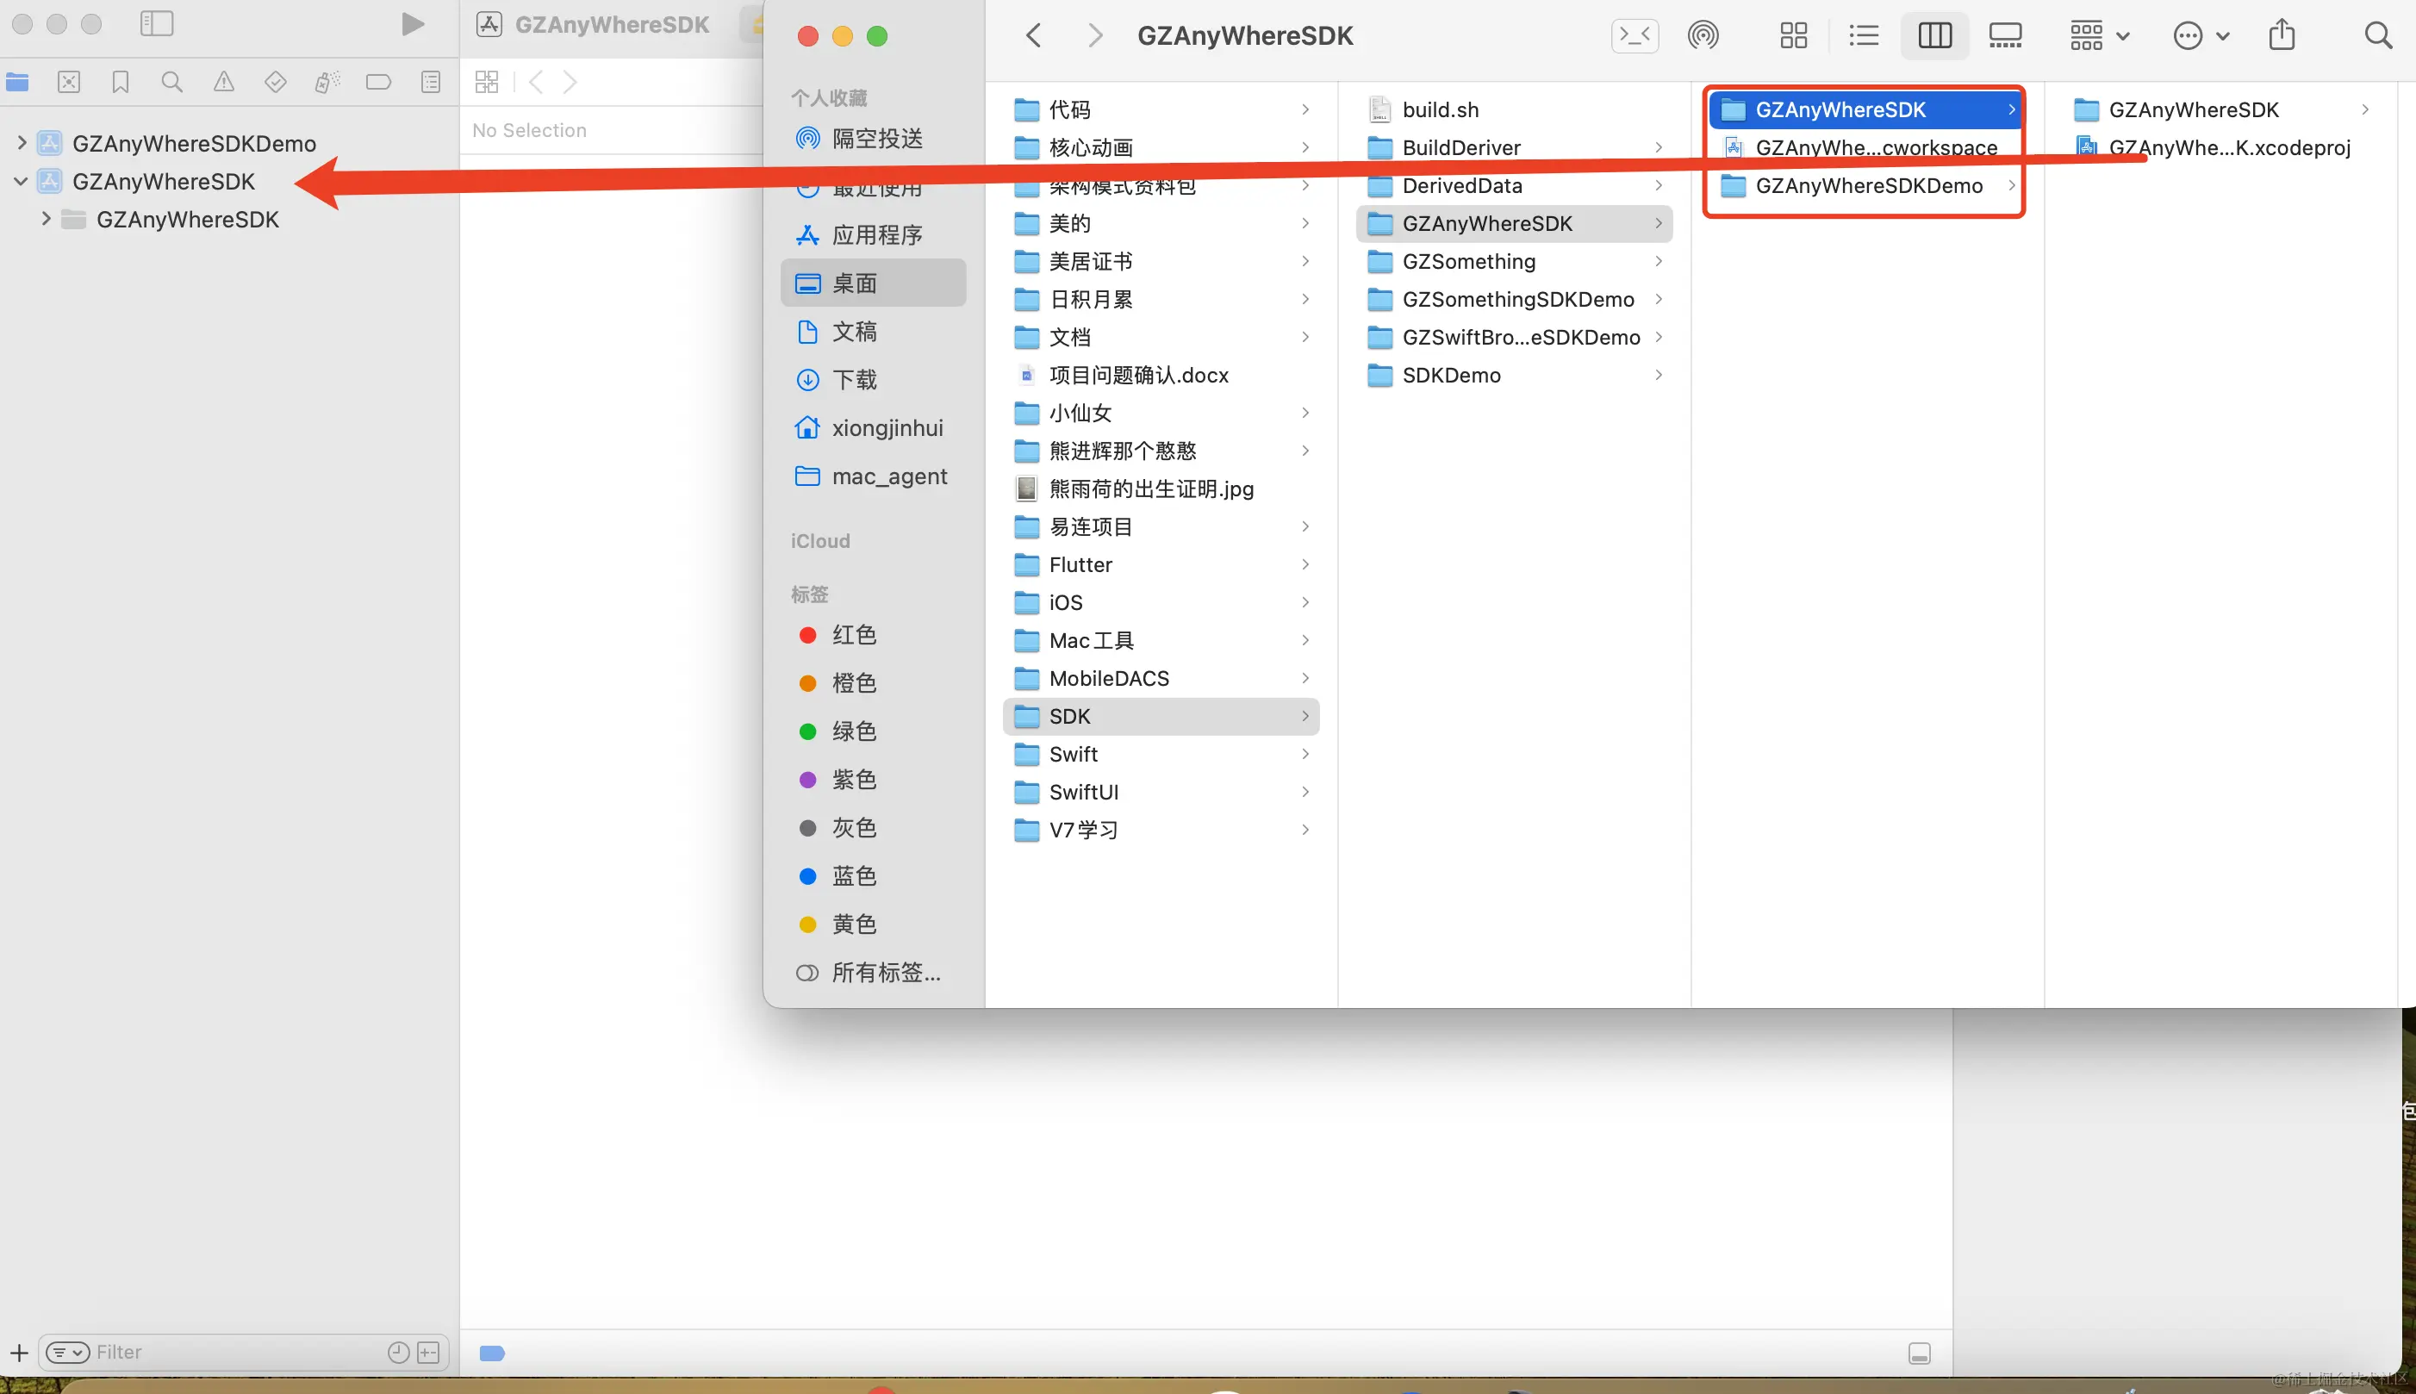Click the 红色 red tag
The image size is (2416, 1394).
[x=854, y=635]
